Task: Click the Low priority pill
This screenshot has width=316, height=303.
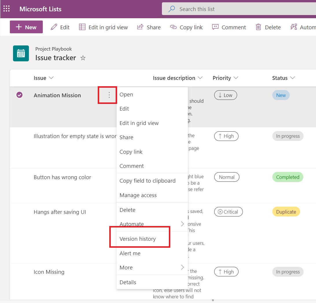Action: coord(226,95)
